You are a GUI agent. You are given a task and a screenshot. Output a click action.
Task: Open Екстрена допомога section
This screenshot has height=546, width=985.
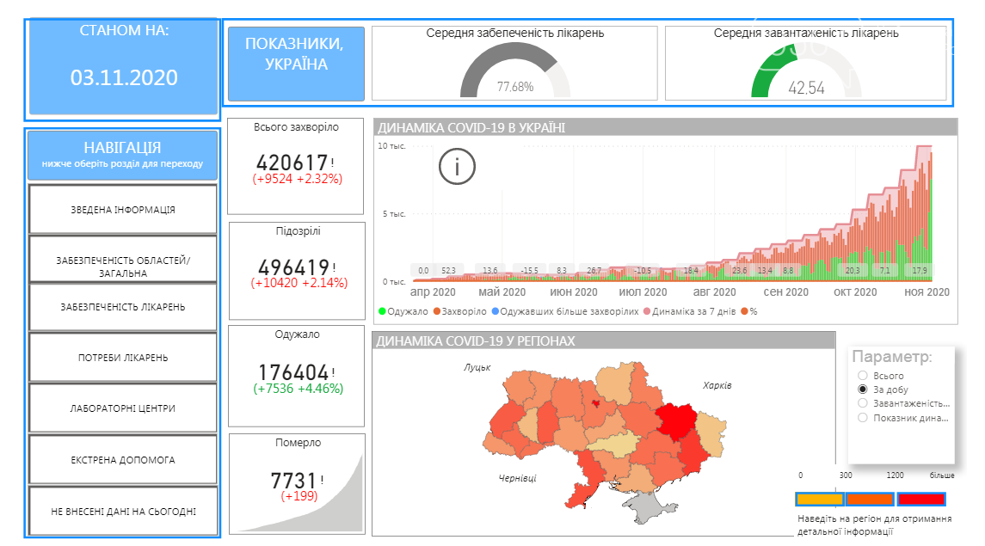point(123,460)
